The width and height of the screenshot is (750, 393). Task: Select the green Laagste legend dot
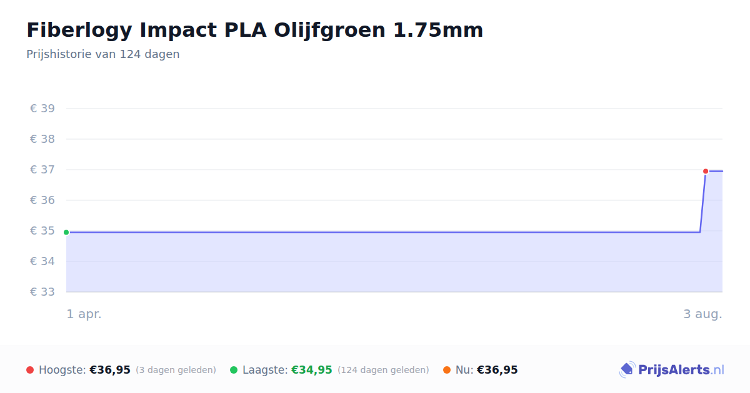[234, 370]
